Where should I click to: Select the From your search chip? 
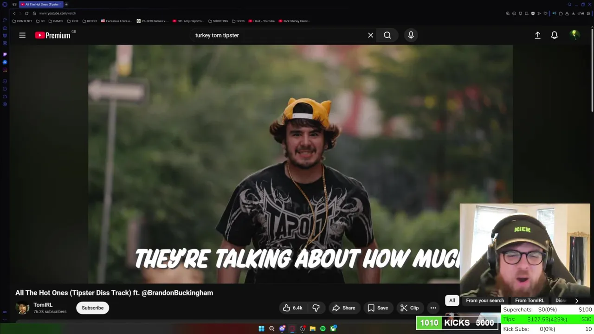pyautogui.click(x=485, y=301)
